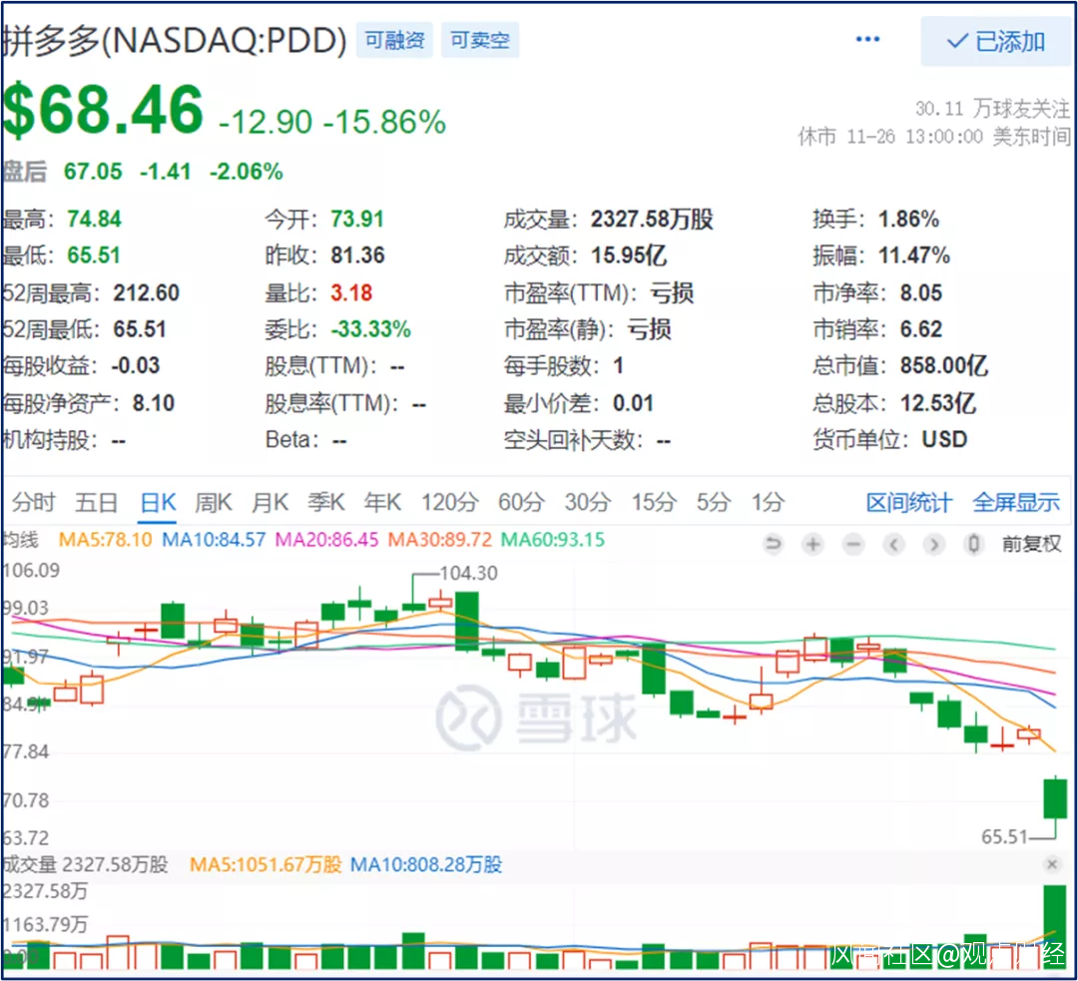This screenshot has height=981, width=1078.
Task: Click the 52周最高 212.60 value
Action: 147,292
